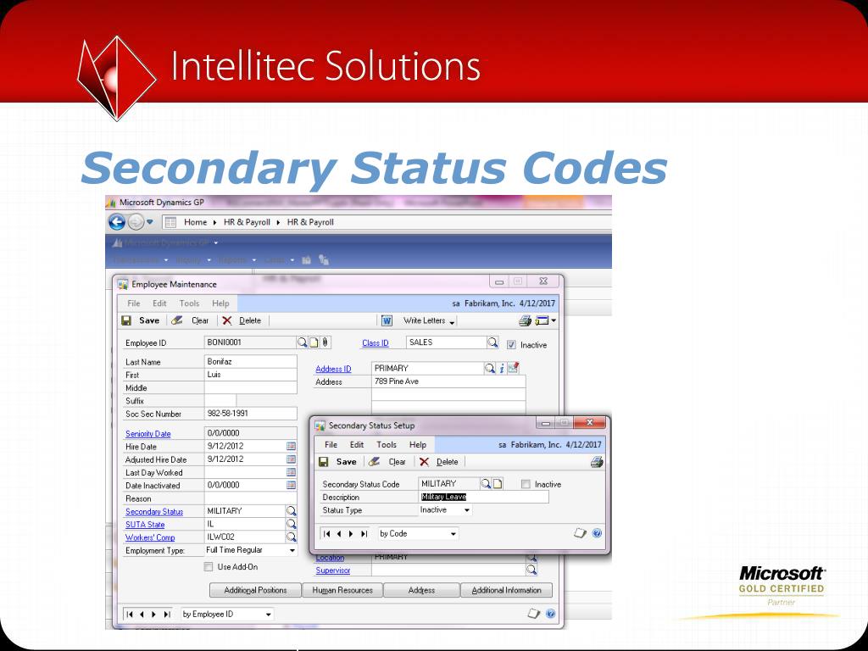Screen dimensions: 868x651
Task: Open the Supervisor lookup magnifier
Action: 531,570
